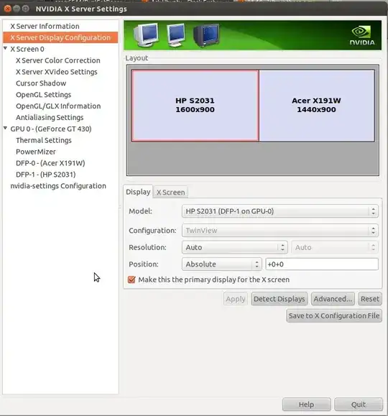The width and height of the screenshot is (388, 416).
Task: Open the Resolution Auto dropdown
Action: coord(235,247)
